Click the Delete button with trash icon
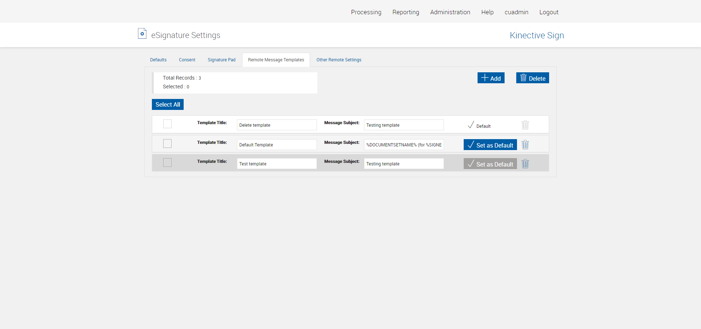This screenshot has height=329, width=701. [x=532, y=78]
